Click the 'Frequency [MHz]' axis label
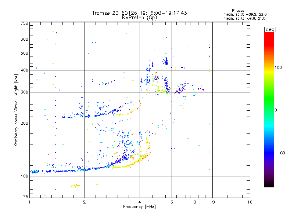 [139, 207]
